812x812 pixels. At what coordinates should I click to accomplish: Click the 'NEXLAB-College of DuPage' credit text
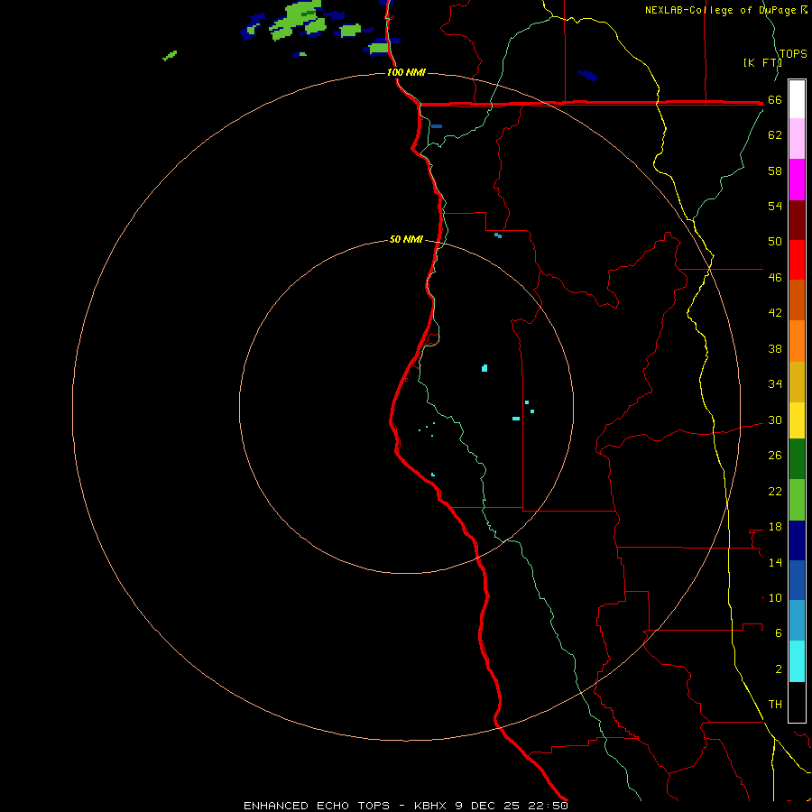[721, 10]
